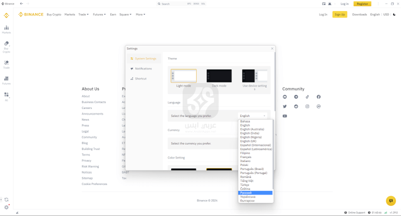This screenshot has width=401, height=216.
Task: Click the yellow Register button
Action: click(x=362, y=3)
